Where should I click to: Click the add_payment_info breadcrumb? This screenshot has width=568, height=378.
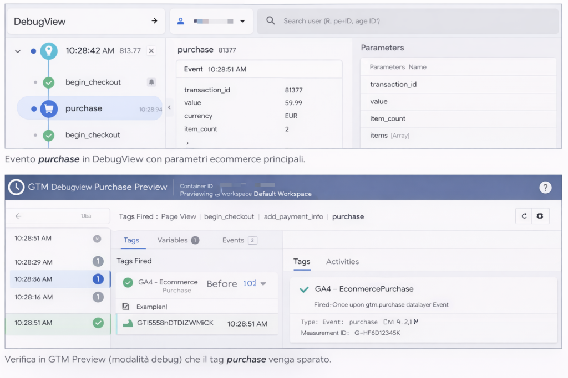click(x=293, y=216)
